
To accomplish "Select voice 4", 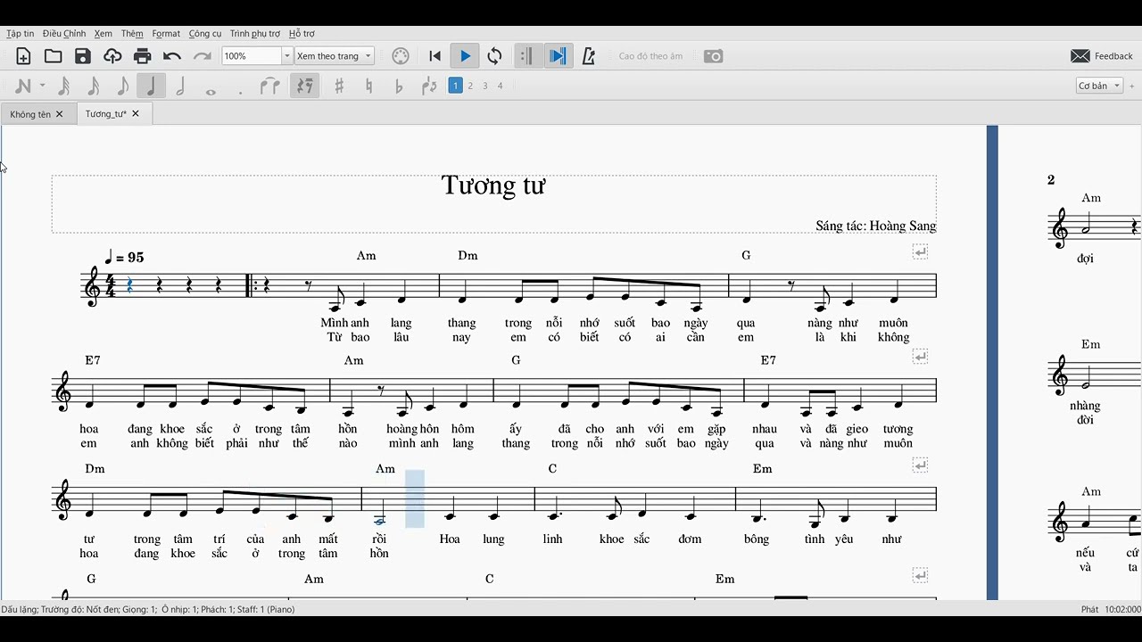I will (x=500, y=86).
